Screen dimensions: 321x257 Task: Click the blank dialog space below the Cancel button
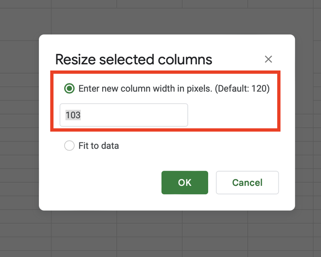click(247, 202)
